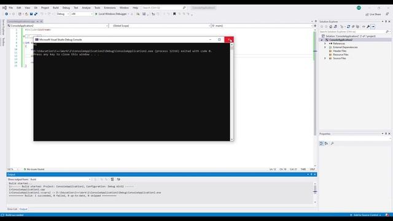
Task: Maximize the Debug Console window
Action: coord(219,39)
